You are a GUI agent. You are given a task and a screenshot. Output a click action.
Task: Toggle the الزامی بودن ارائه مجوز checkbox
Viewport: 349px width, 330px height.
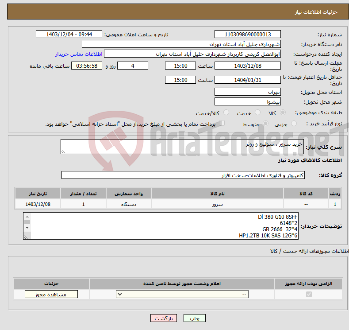pos(308,295)
